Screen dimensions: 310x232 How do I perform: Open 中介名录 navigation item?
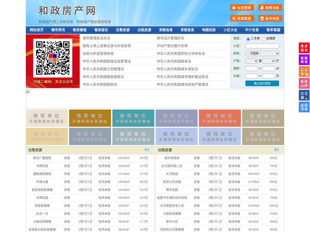click(252, 30)
